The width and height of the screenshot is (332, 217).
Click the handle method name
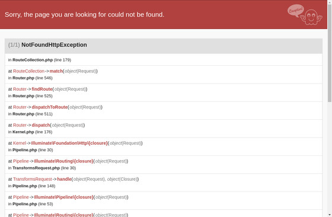point(64,179)
